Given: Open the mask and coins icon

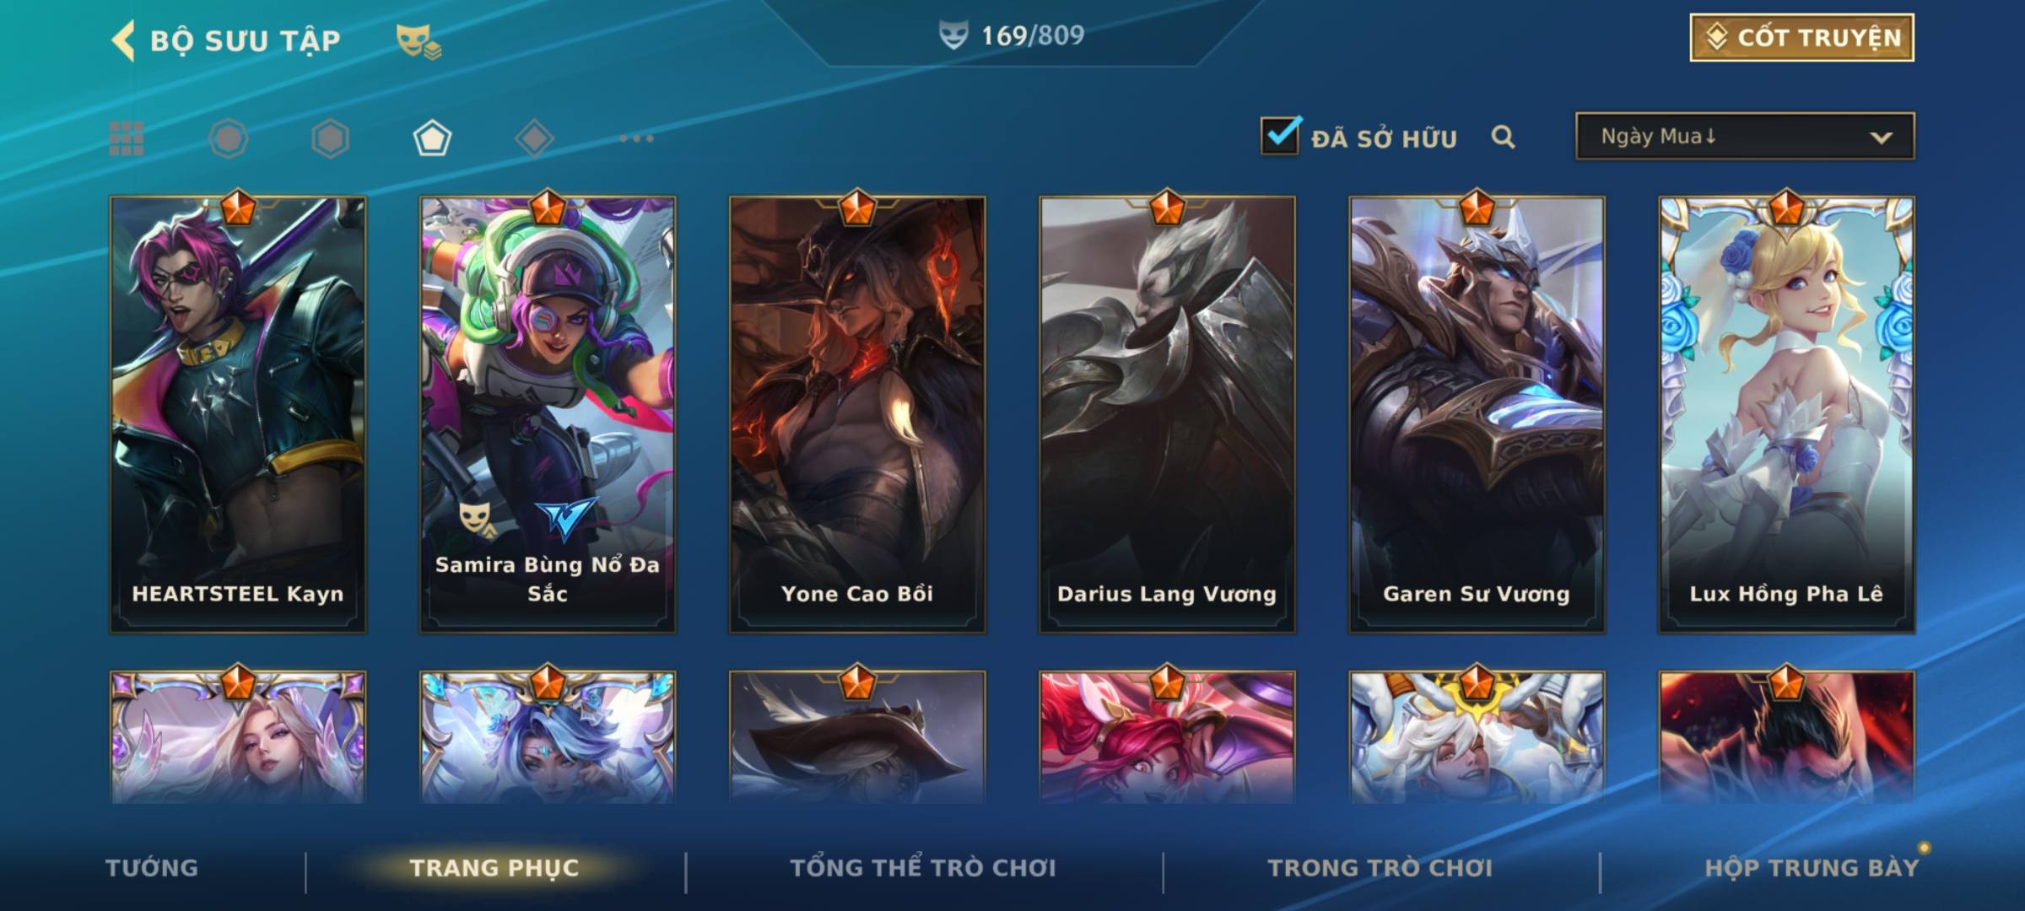Looking at the screenshot, I should tap(418, 41).
